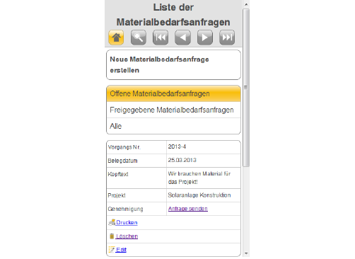The image size is (355, 259).
Task: Select Offene Materialbedarfsanfragen filter
Action: tap(173, 93)
